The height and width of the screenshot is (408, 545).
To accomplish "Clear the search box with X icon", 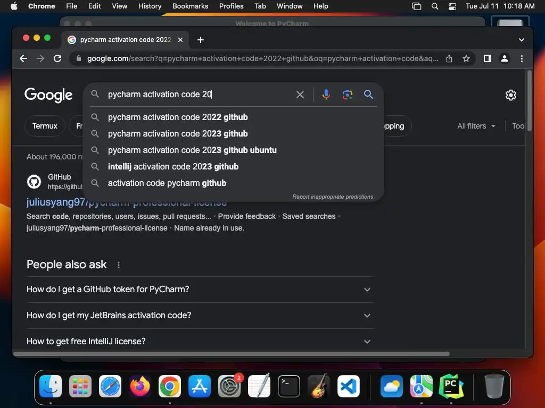I will click(x=300, y=95).
